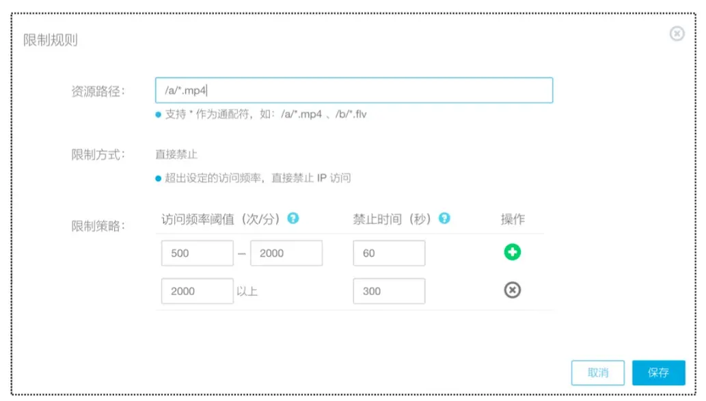
Task: Click the 保存 button to save the rule
Action: click(x=658, y=372)
